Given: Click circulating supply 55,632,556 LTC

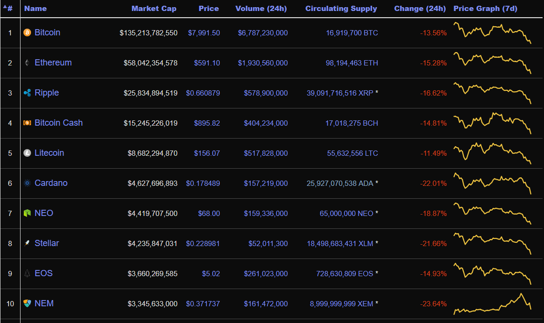Looking at the screenshot, I should pyautogui.click(x=352, y=153).
